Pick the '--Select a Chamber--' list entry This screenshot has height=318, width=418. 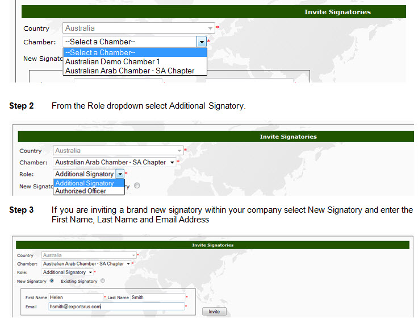(101, 52)
